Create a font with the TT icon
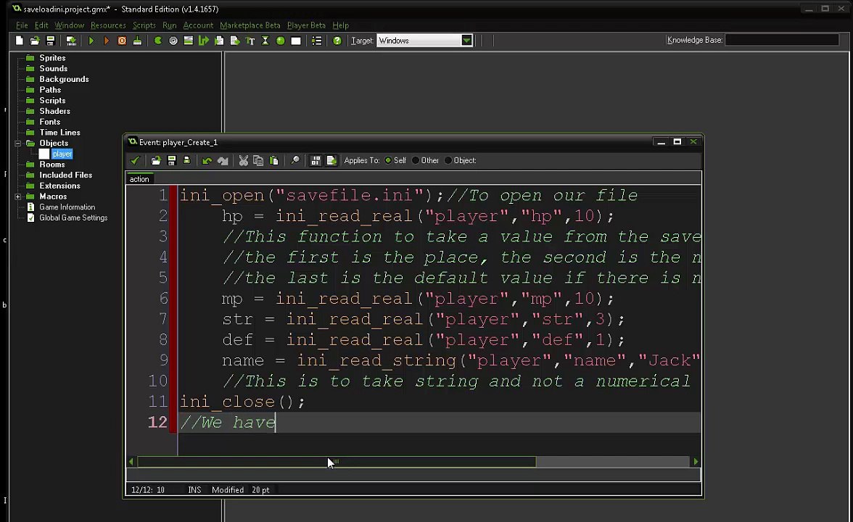This screenshot has width=853, height=522. pyautogui.click(x=250, y=41)
